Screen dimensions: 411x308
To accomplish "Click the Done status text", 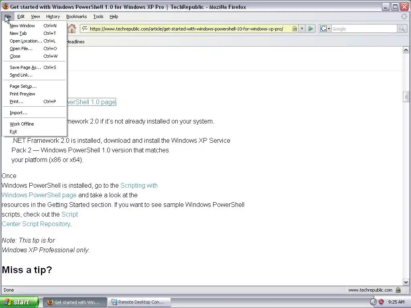I will pos(9,290).
